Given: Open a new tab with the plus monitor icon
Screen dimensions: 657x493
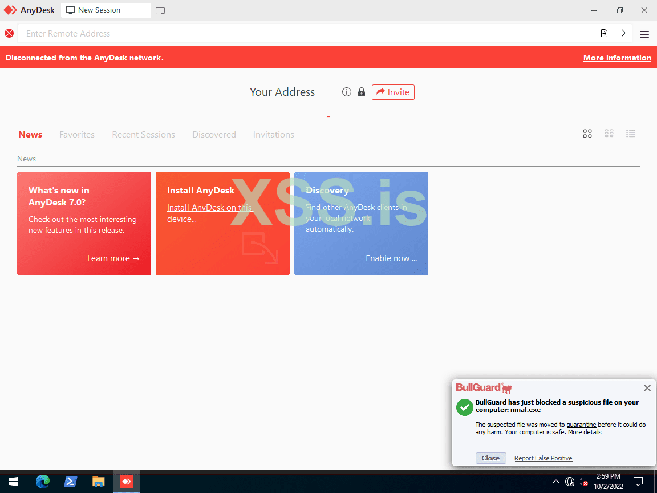Looking at the screenshot, I should 160,11.
